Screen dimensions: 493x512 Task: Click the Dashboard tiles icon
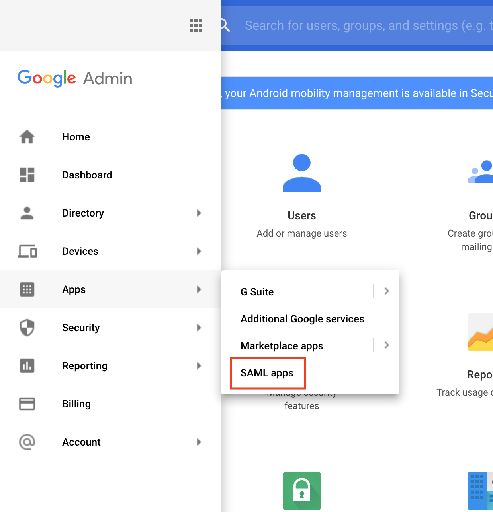tap(27, 175)
